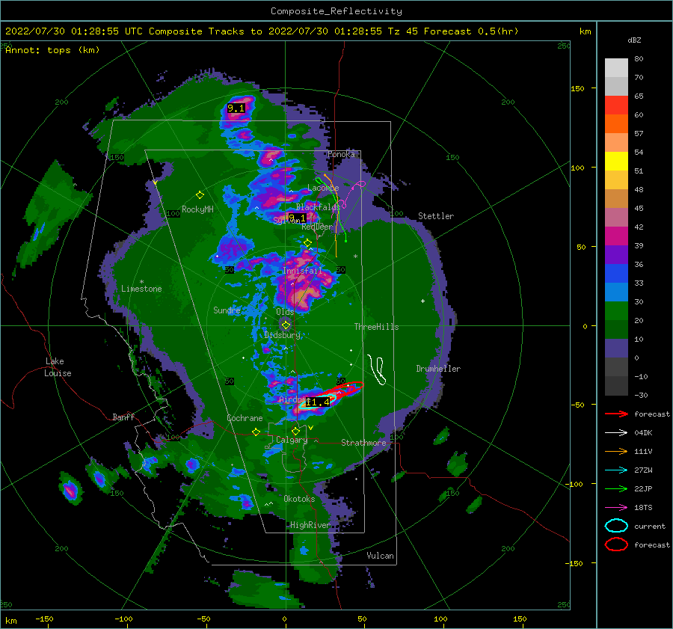
Task: Click the yellow diamond marker south of RedDeer
Action: tap(307, 243)
